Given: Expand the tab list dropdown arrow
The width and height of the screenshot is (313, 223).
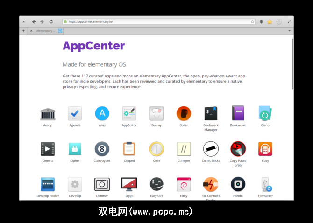Looking at the screenshot, I should pyautogui.click(x=290, y=31).
